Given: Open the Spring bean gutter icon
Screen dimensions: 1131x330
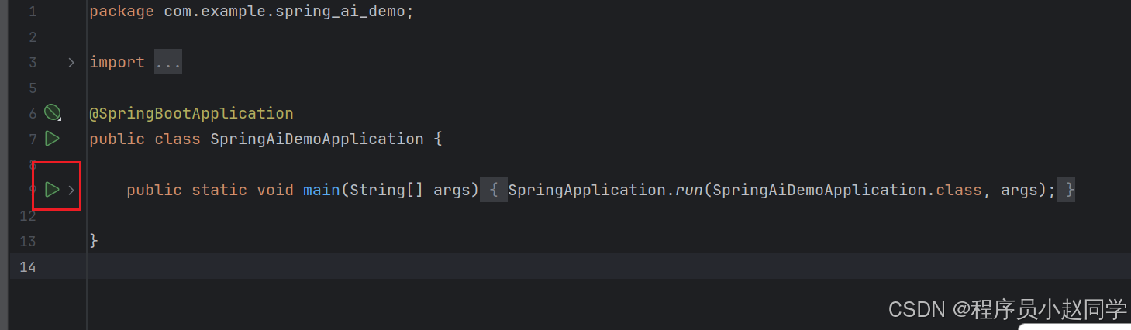Looking at the screenshot, I should coord(52,113).
